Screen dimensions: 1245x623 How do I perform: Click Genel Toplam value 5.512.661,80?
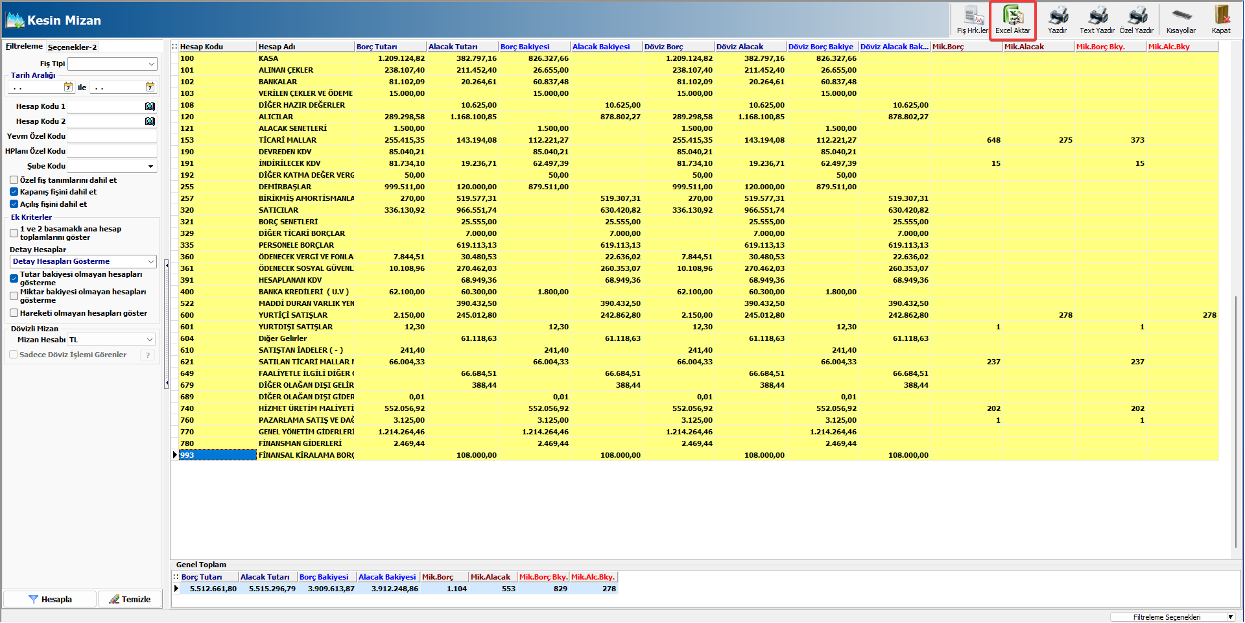click(209, 589)
